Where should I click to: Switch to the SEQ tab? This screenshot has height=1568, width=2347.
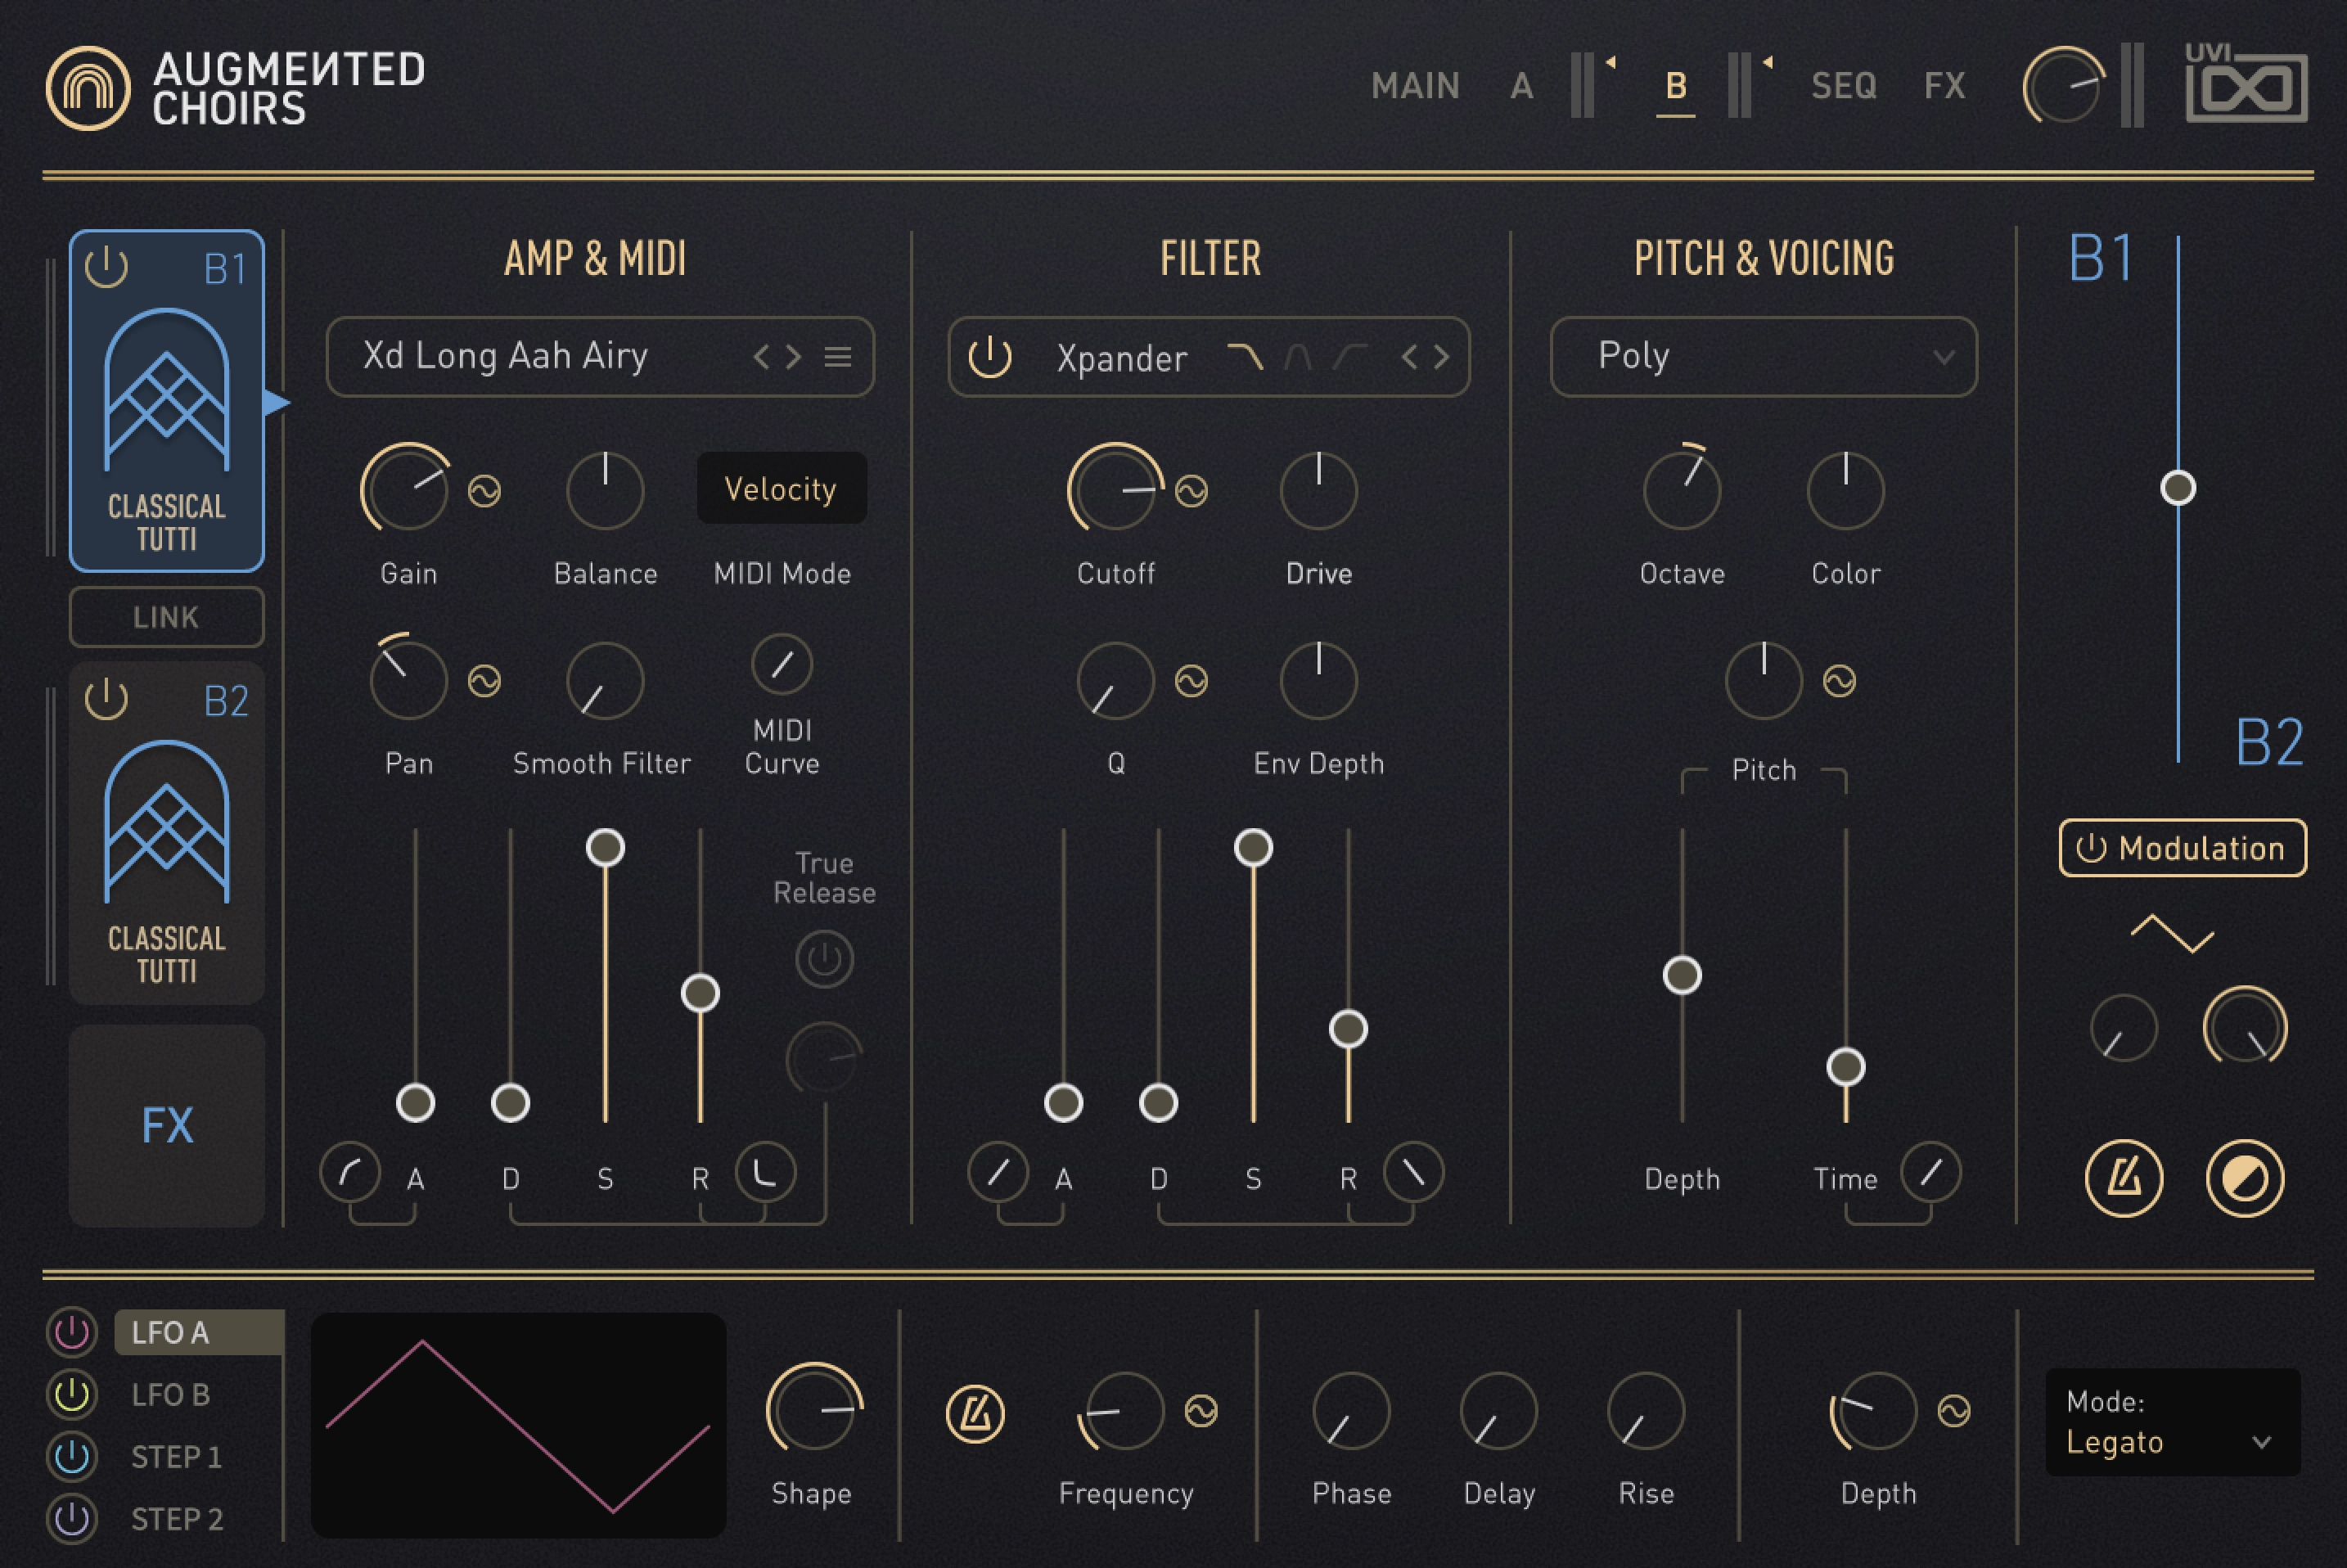click(x=1844, y=86)
